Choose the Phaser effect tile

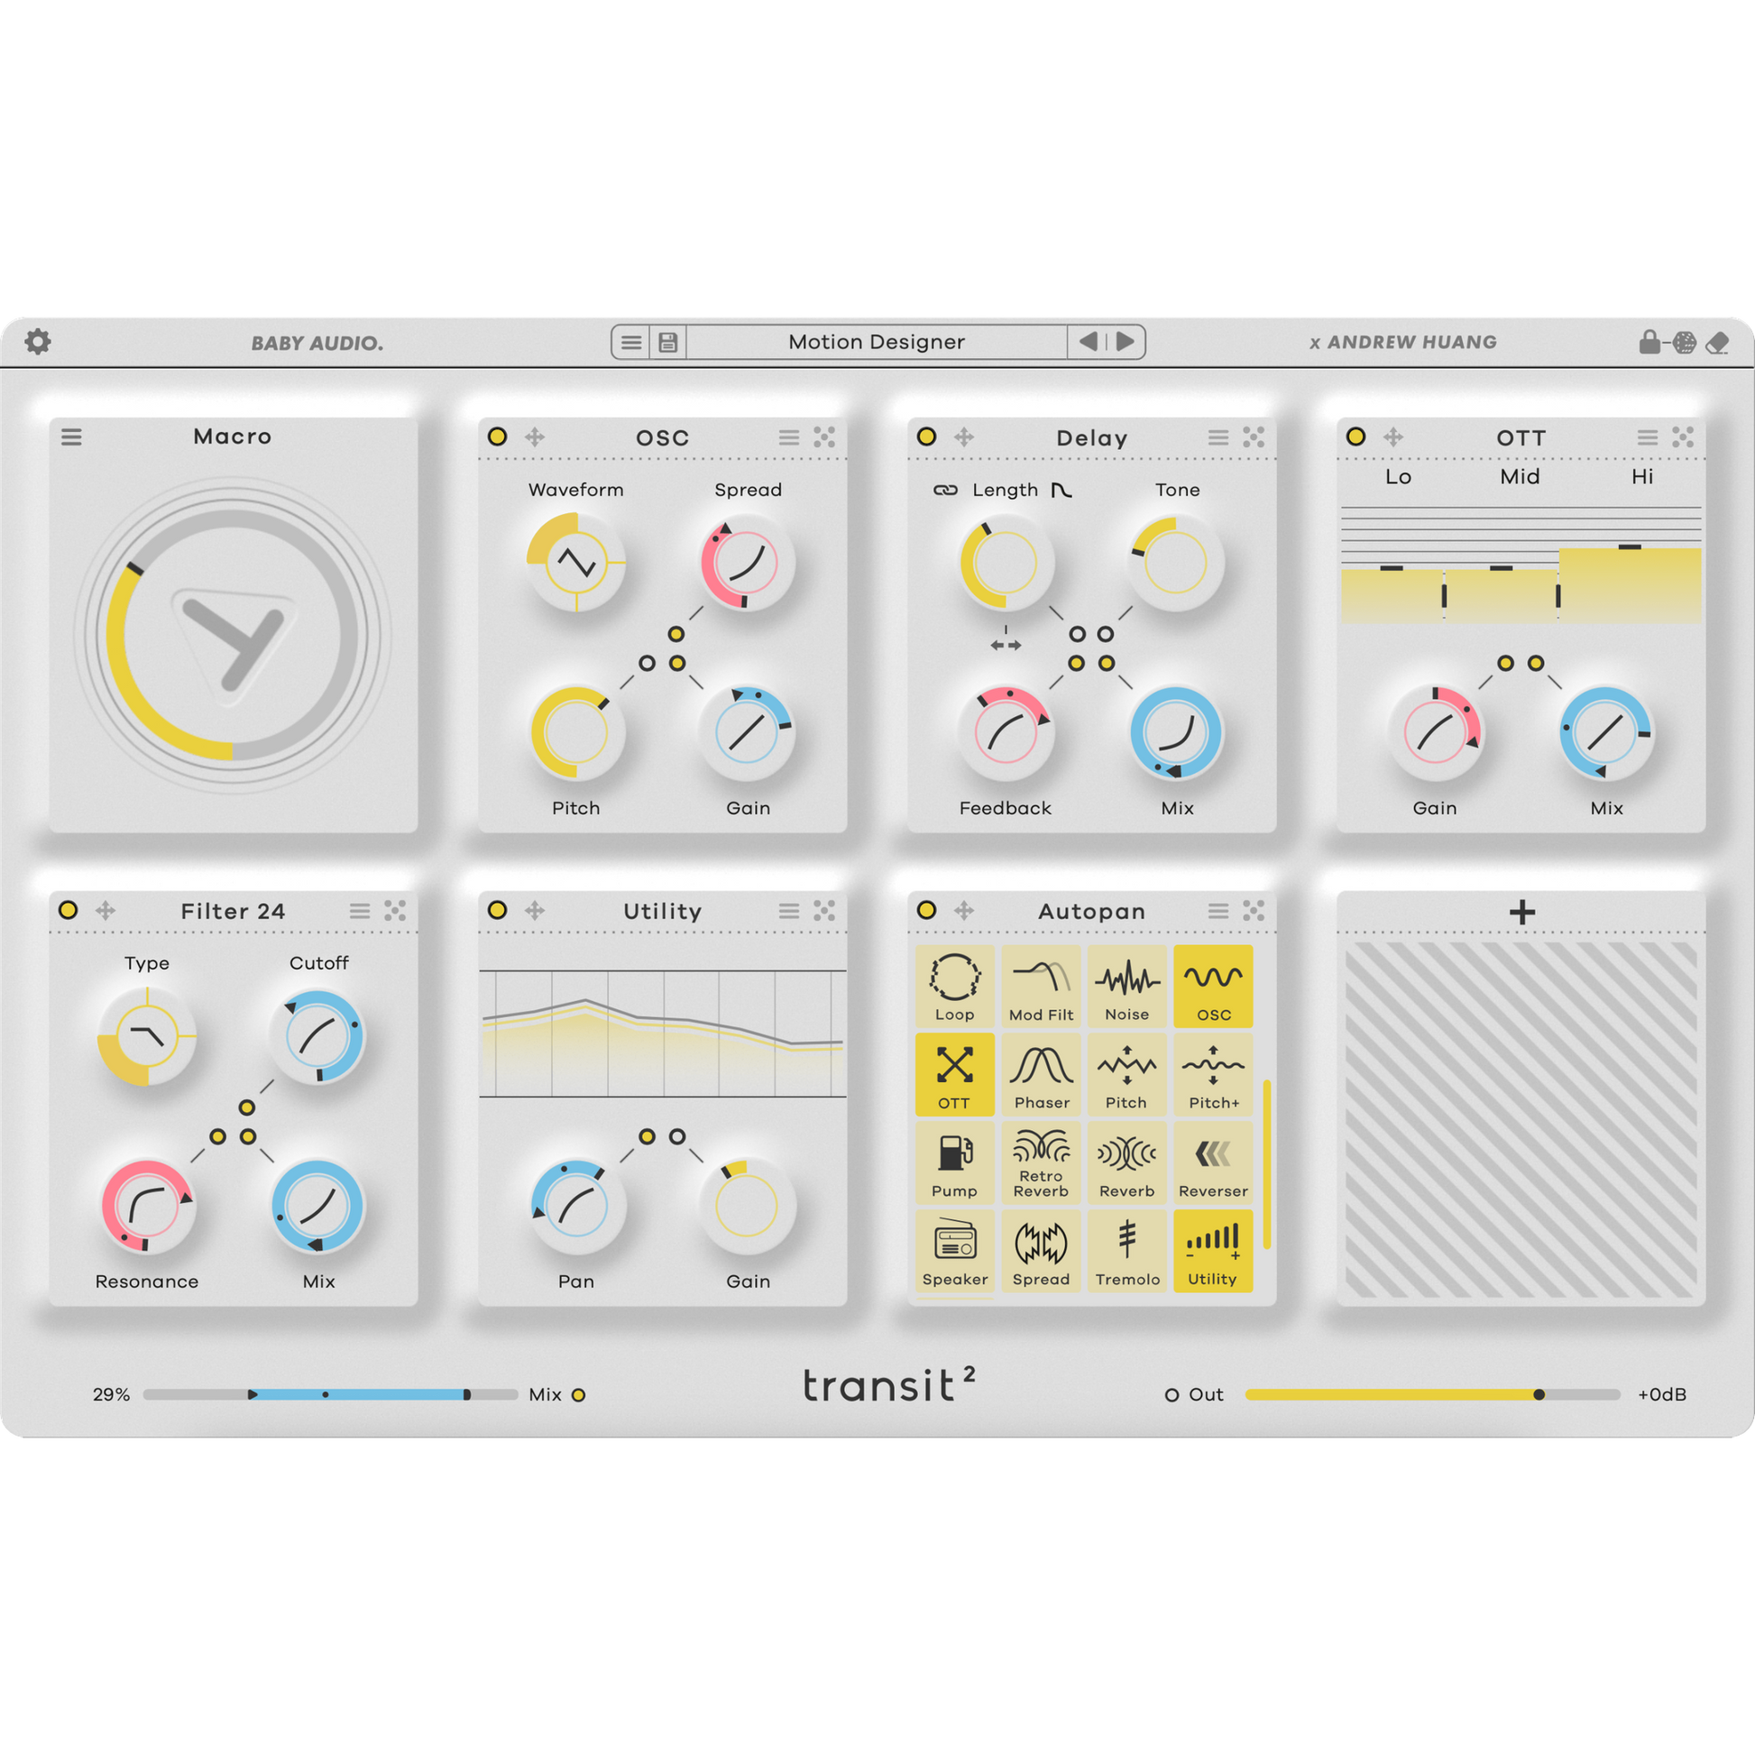pos(1041,1075)
